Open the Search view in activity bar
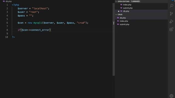Screen dimensions: 175x98 pos(171,6)
